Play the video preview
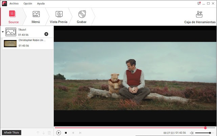 point(59,133)
